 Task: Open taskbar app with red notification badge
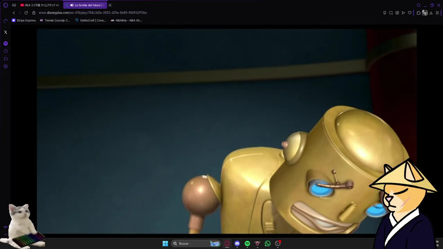pos(278,243)
